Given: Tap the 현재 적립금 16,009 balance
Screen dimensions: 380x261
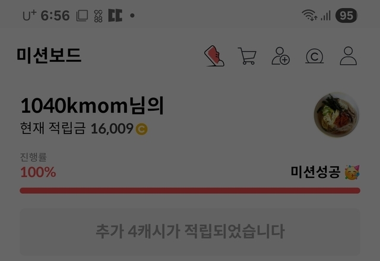Looking at the screenshot, I should [84, 128].
